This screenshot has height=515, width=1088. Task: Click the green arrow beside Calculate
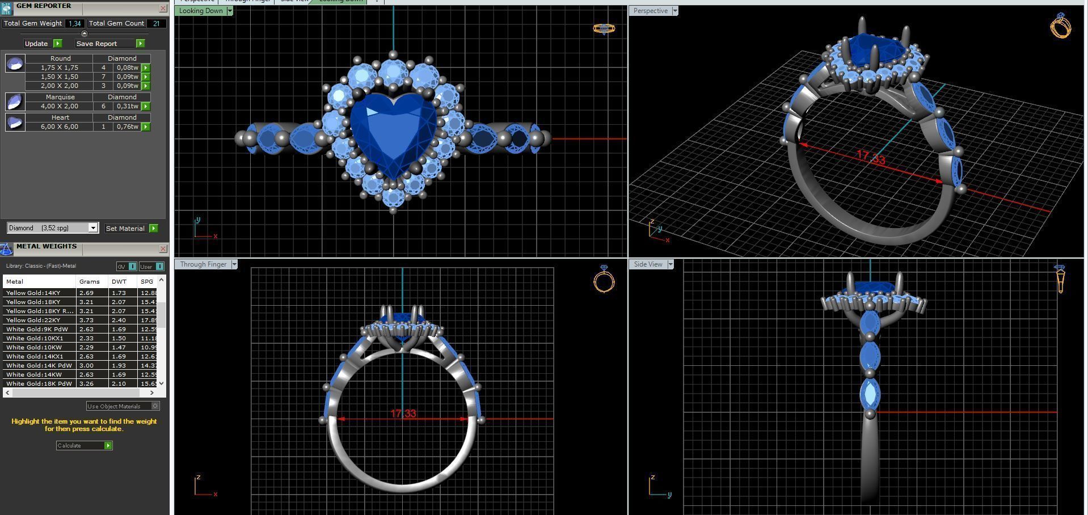tap(108, 446)
